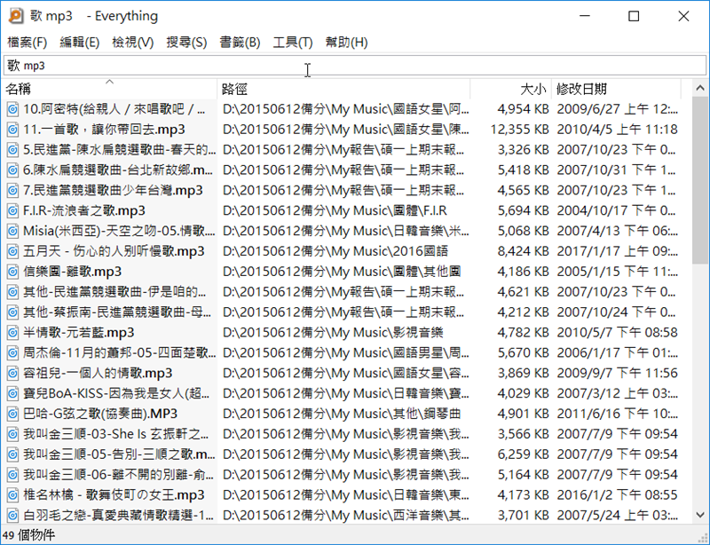Click file icon of 椎名林檎 - 歌舞伎町の女王.mp3
The height and width of the screenshot is (545, 710).
click(13, 494)
